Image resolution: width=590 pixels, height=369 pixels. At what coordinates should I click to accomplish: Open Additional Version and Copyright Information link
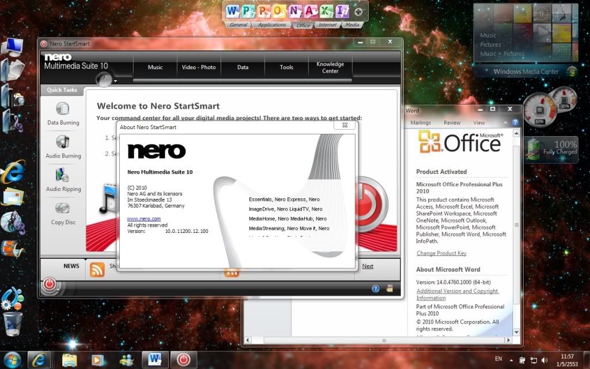coord(457,294)
